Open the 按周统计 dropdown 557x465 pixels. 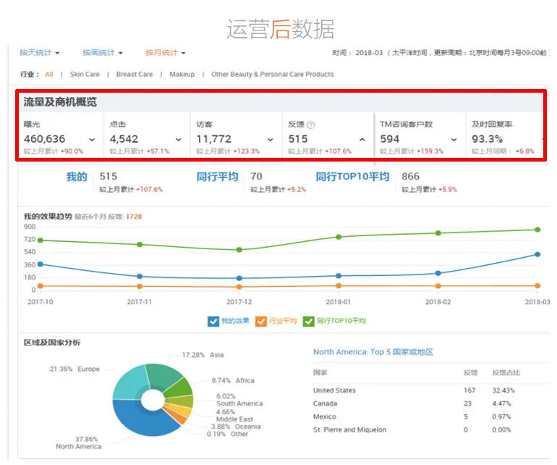click(x=102, y=53)
